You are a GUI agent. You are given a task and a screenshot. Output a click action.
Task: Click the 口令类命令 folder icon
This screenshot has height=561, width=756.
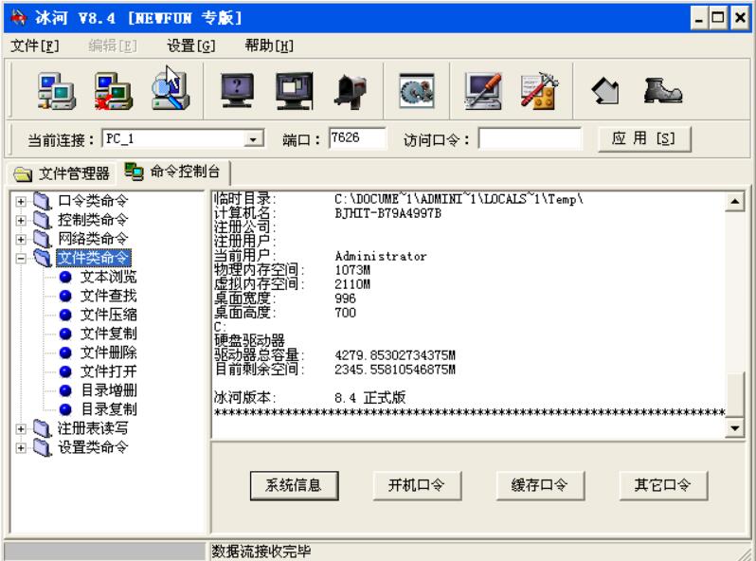pos(43,201)
